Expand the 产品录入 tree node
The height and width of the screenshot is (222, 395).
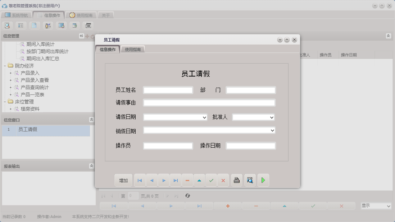[10, 73]
